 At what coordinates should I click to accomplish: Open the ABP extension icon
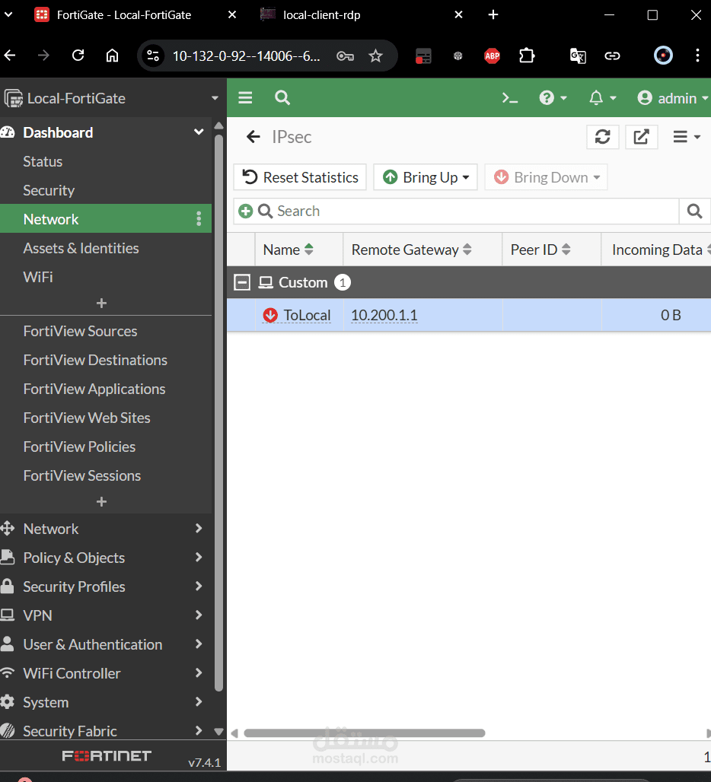point(492,56)
